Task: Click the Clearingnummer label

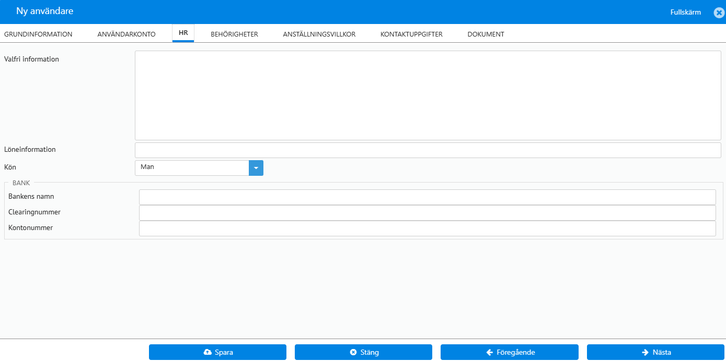Action: (34, 212)
